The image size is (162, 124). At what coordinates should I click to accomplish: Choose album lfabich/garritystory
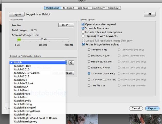(x=38, y=121)
